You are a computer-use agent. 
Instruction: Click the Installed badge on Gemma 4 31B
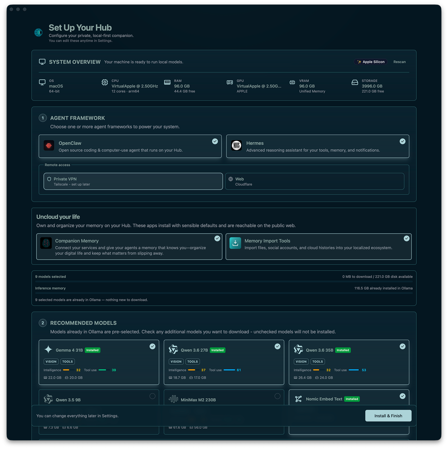click(92, 350)
